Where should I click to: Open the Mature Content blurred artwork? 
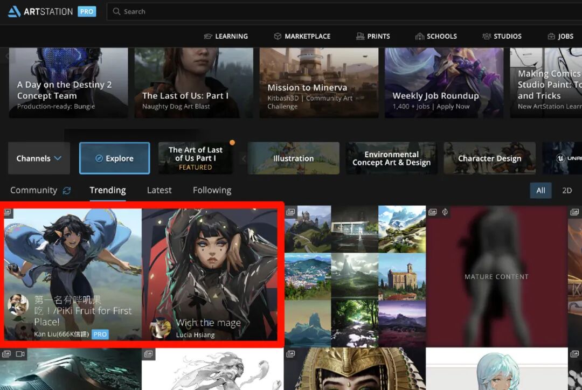(x=497, y=276)
